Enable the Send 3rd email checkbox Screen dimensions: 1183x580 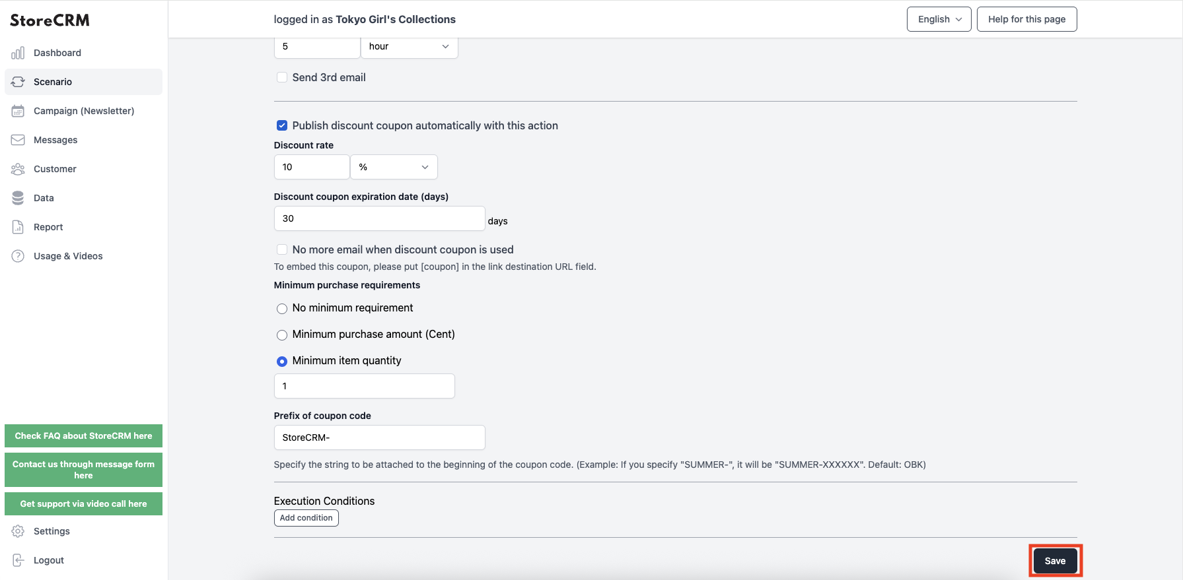(282, 77)
